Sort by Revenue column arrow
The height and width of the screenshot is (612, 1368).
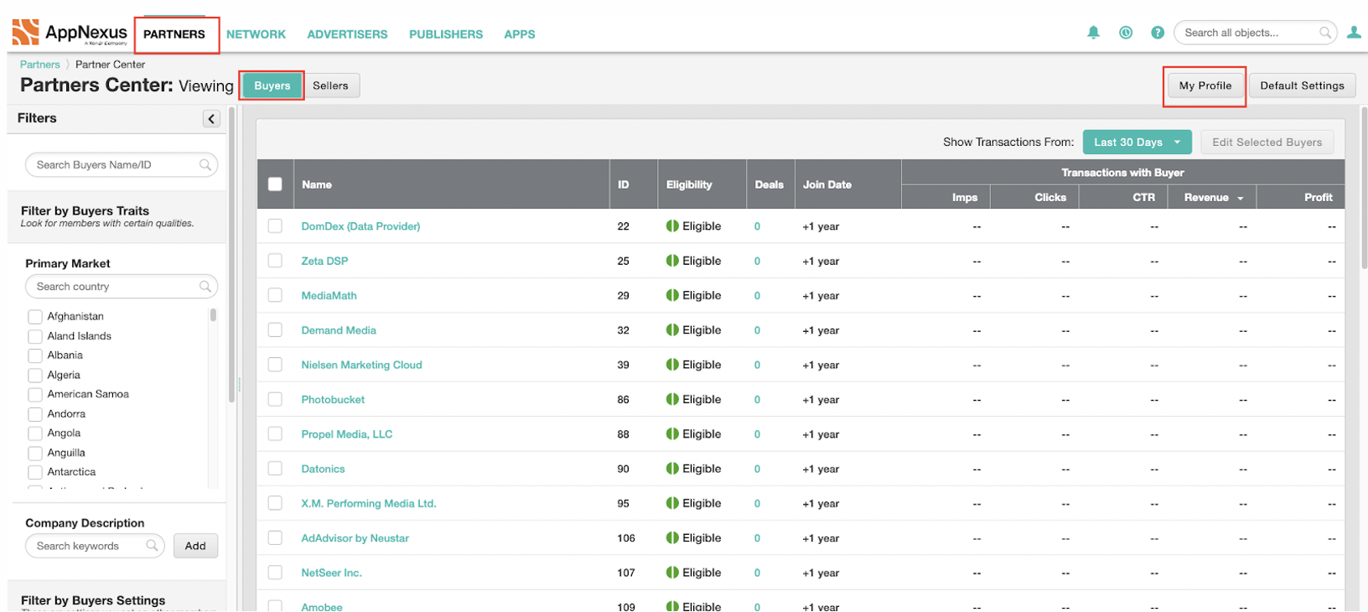[1241, 199]
